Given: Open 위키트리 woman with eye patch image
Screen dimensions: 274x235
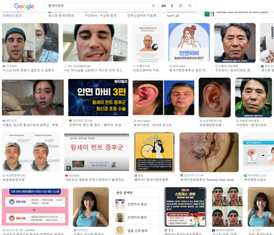Looking at the screenshot, I should 33,97.
